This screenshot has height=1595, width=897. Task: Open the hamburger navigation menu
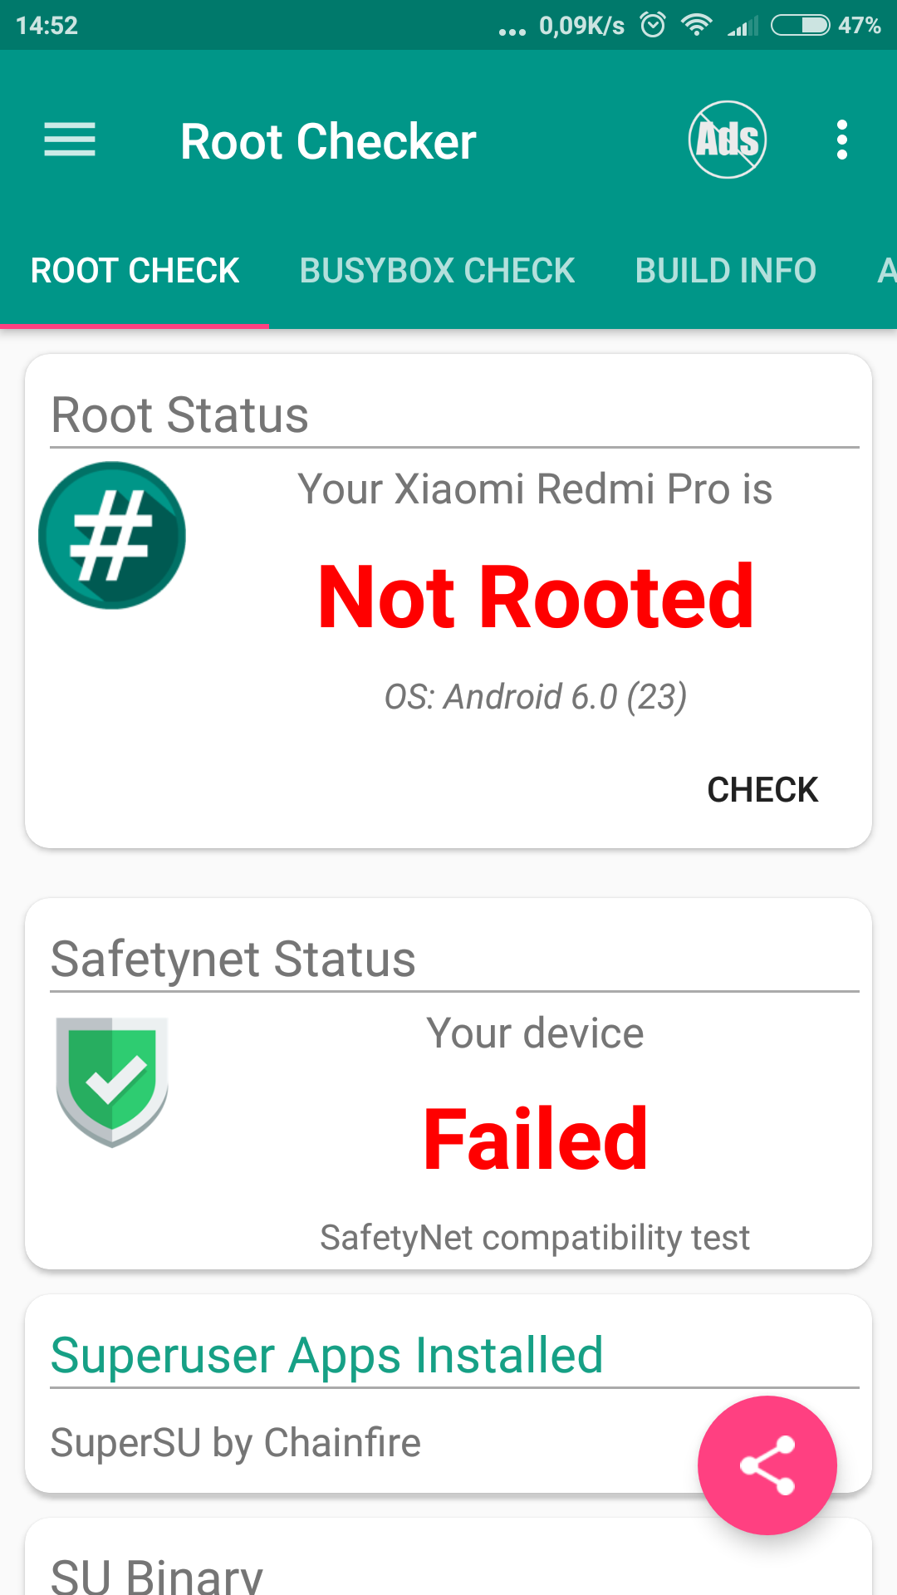point(70,140)
